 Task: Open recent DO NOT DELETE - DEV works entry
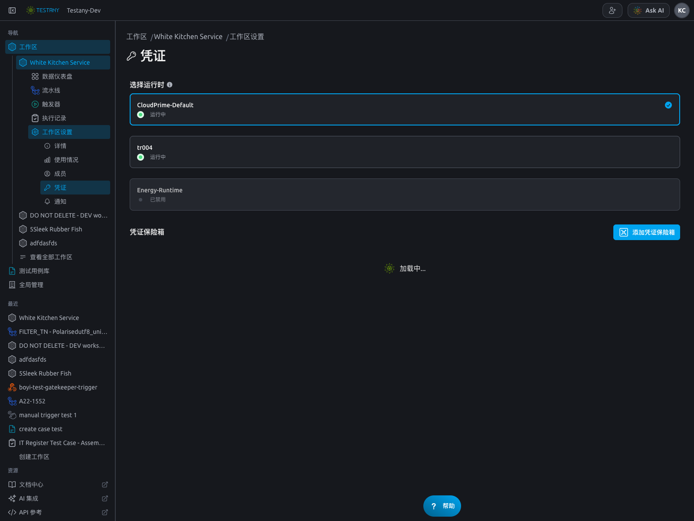[x=58, y=346]
